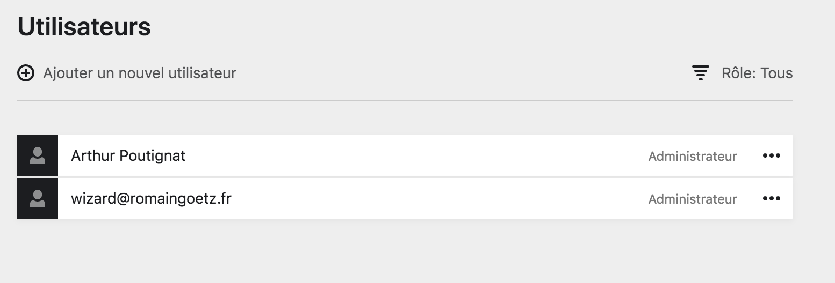The image size is (835, 283).
Task: Click the "Rôle:" filter label
Action: point(739,73)
